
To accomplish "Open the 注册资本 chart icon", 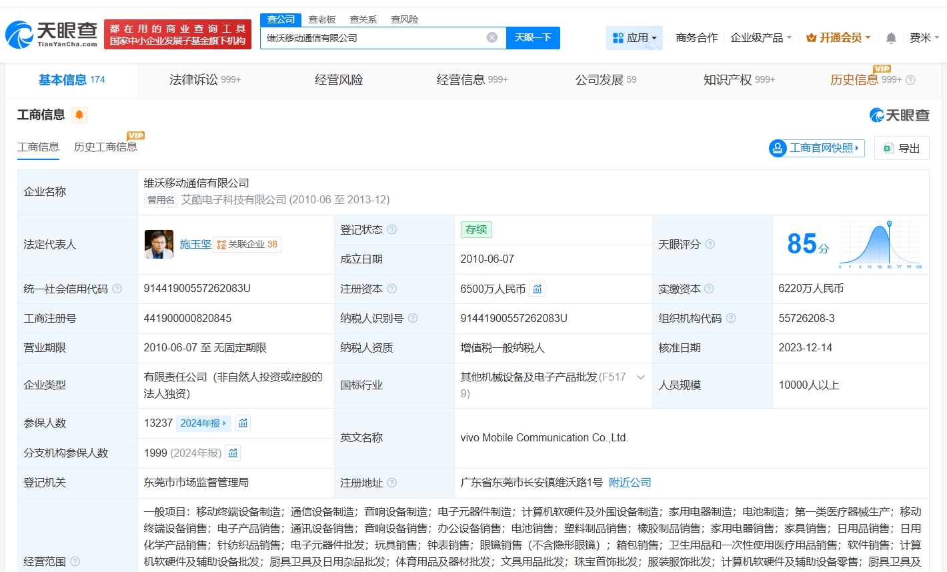I will pos(538,289).
